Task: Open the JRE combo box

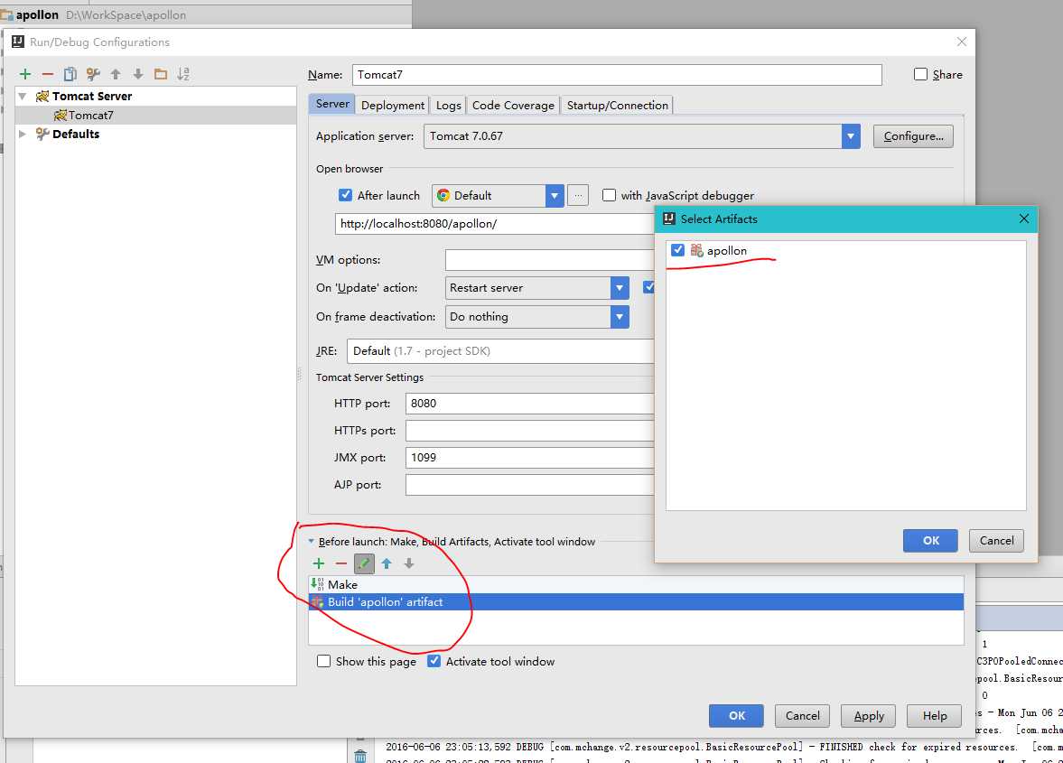Action: [500, 351]
